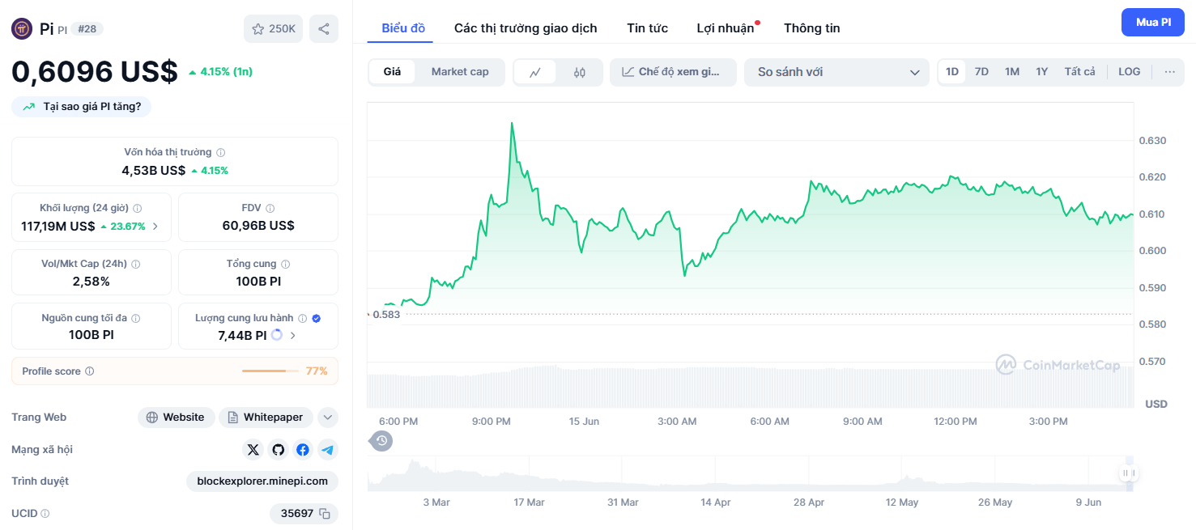Open the Website link

tap(176, 418)
